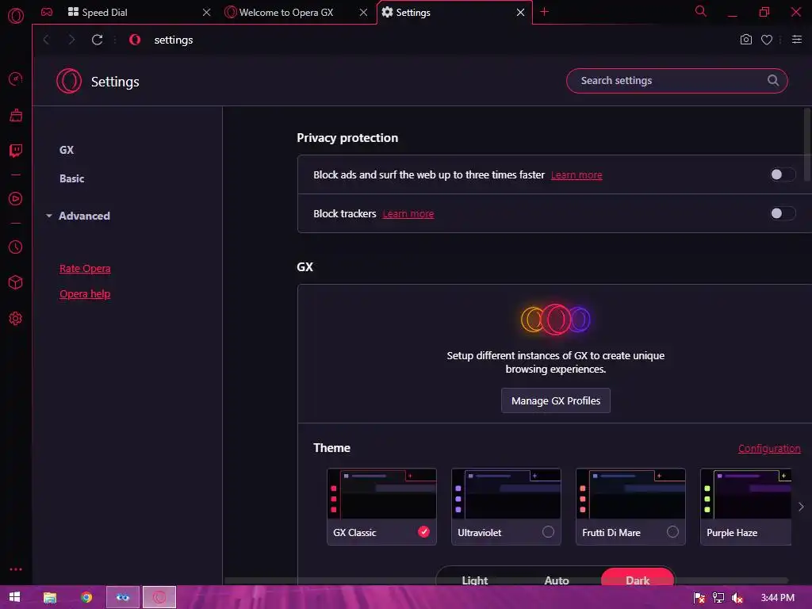Viewport: 812px width, 609px height.
Task: Select the Frutti Di Mare theme radio
Action: [x=672, y=532]
